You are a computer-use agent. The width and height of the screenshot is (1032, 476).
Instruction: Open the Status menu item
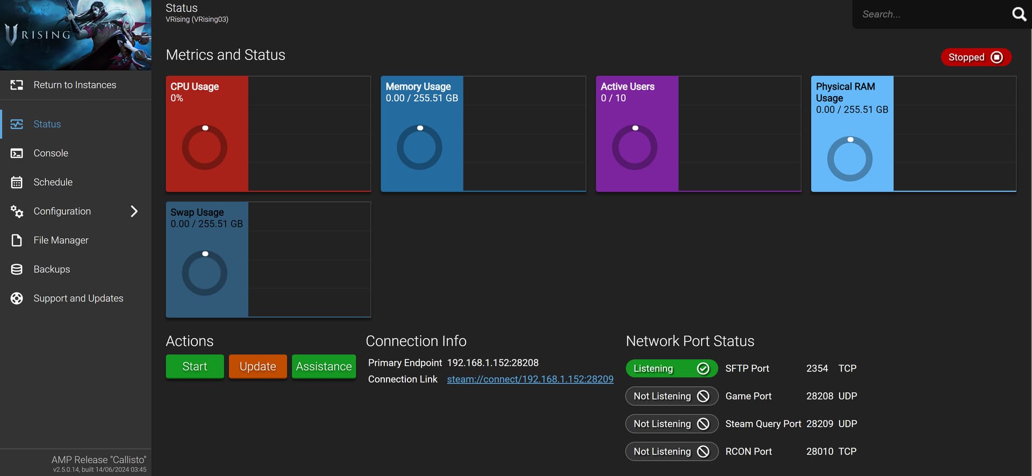47,125
